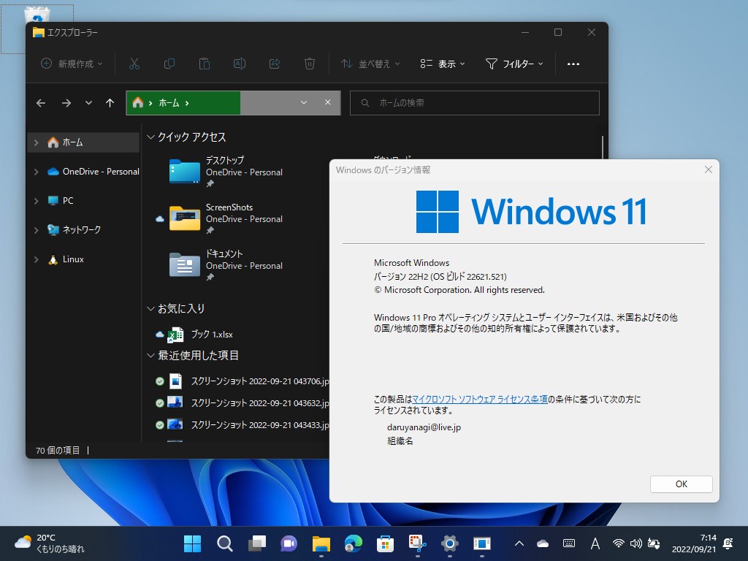
Task: Open the 表示 view dropdown
Action: point(442,64)
